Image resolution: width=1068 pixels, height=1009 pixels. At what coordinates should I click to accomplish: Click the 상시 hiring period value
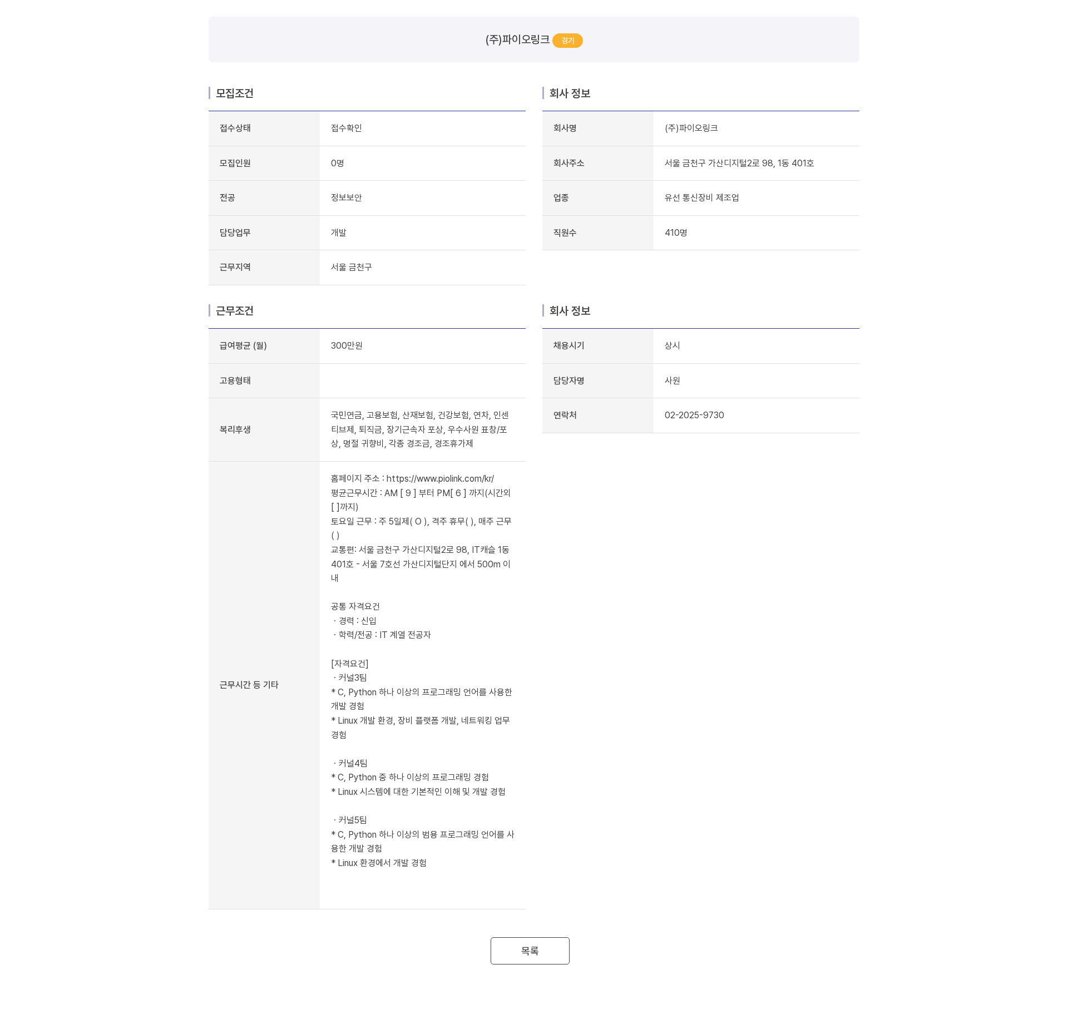click(673, 345)
